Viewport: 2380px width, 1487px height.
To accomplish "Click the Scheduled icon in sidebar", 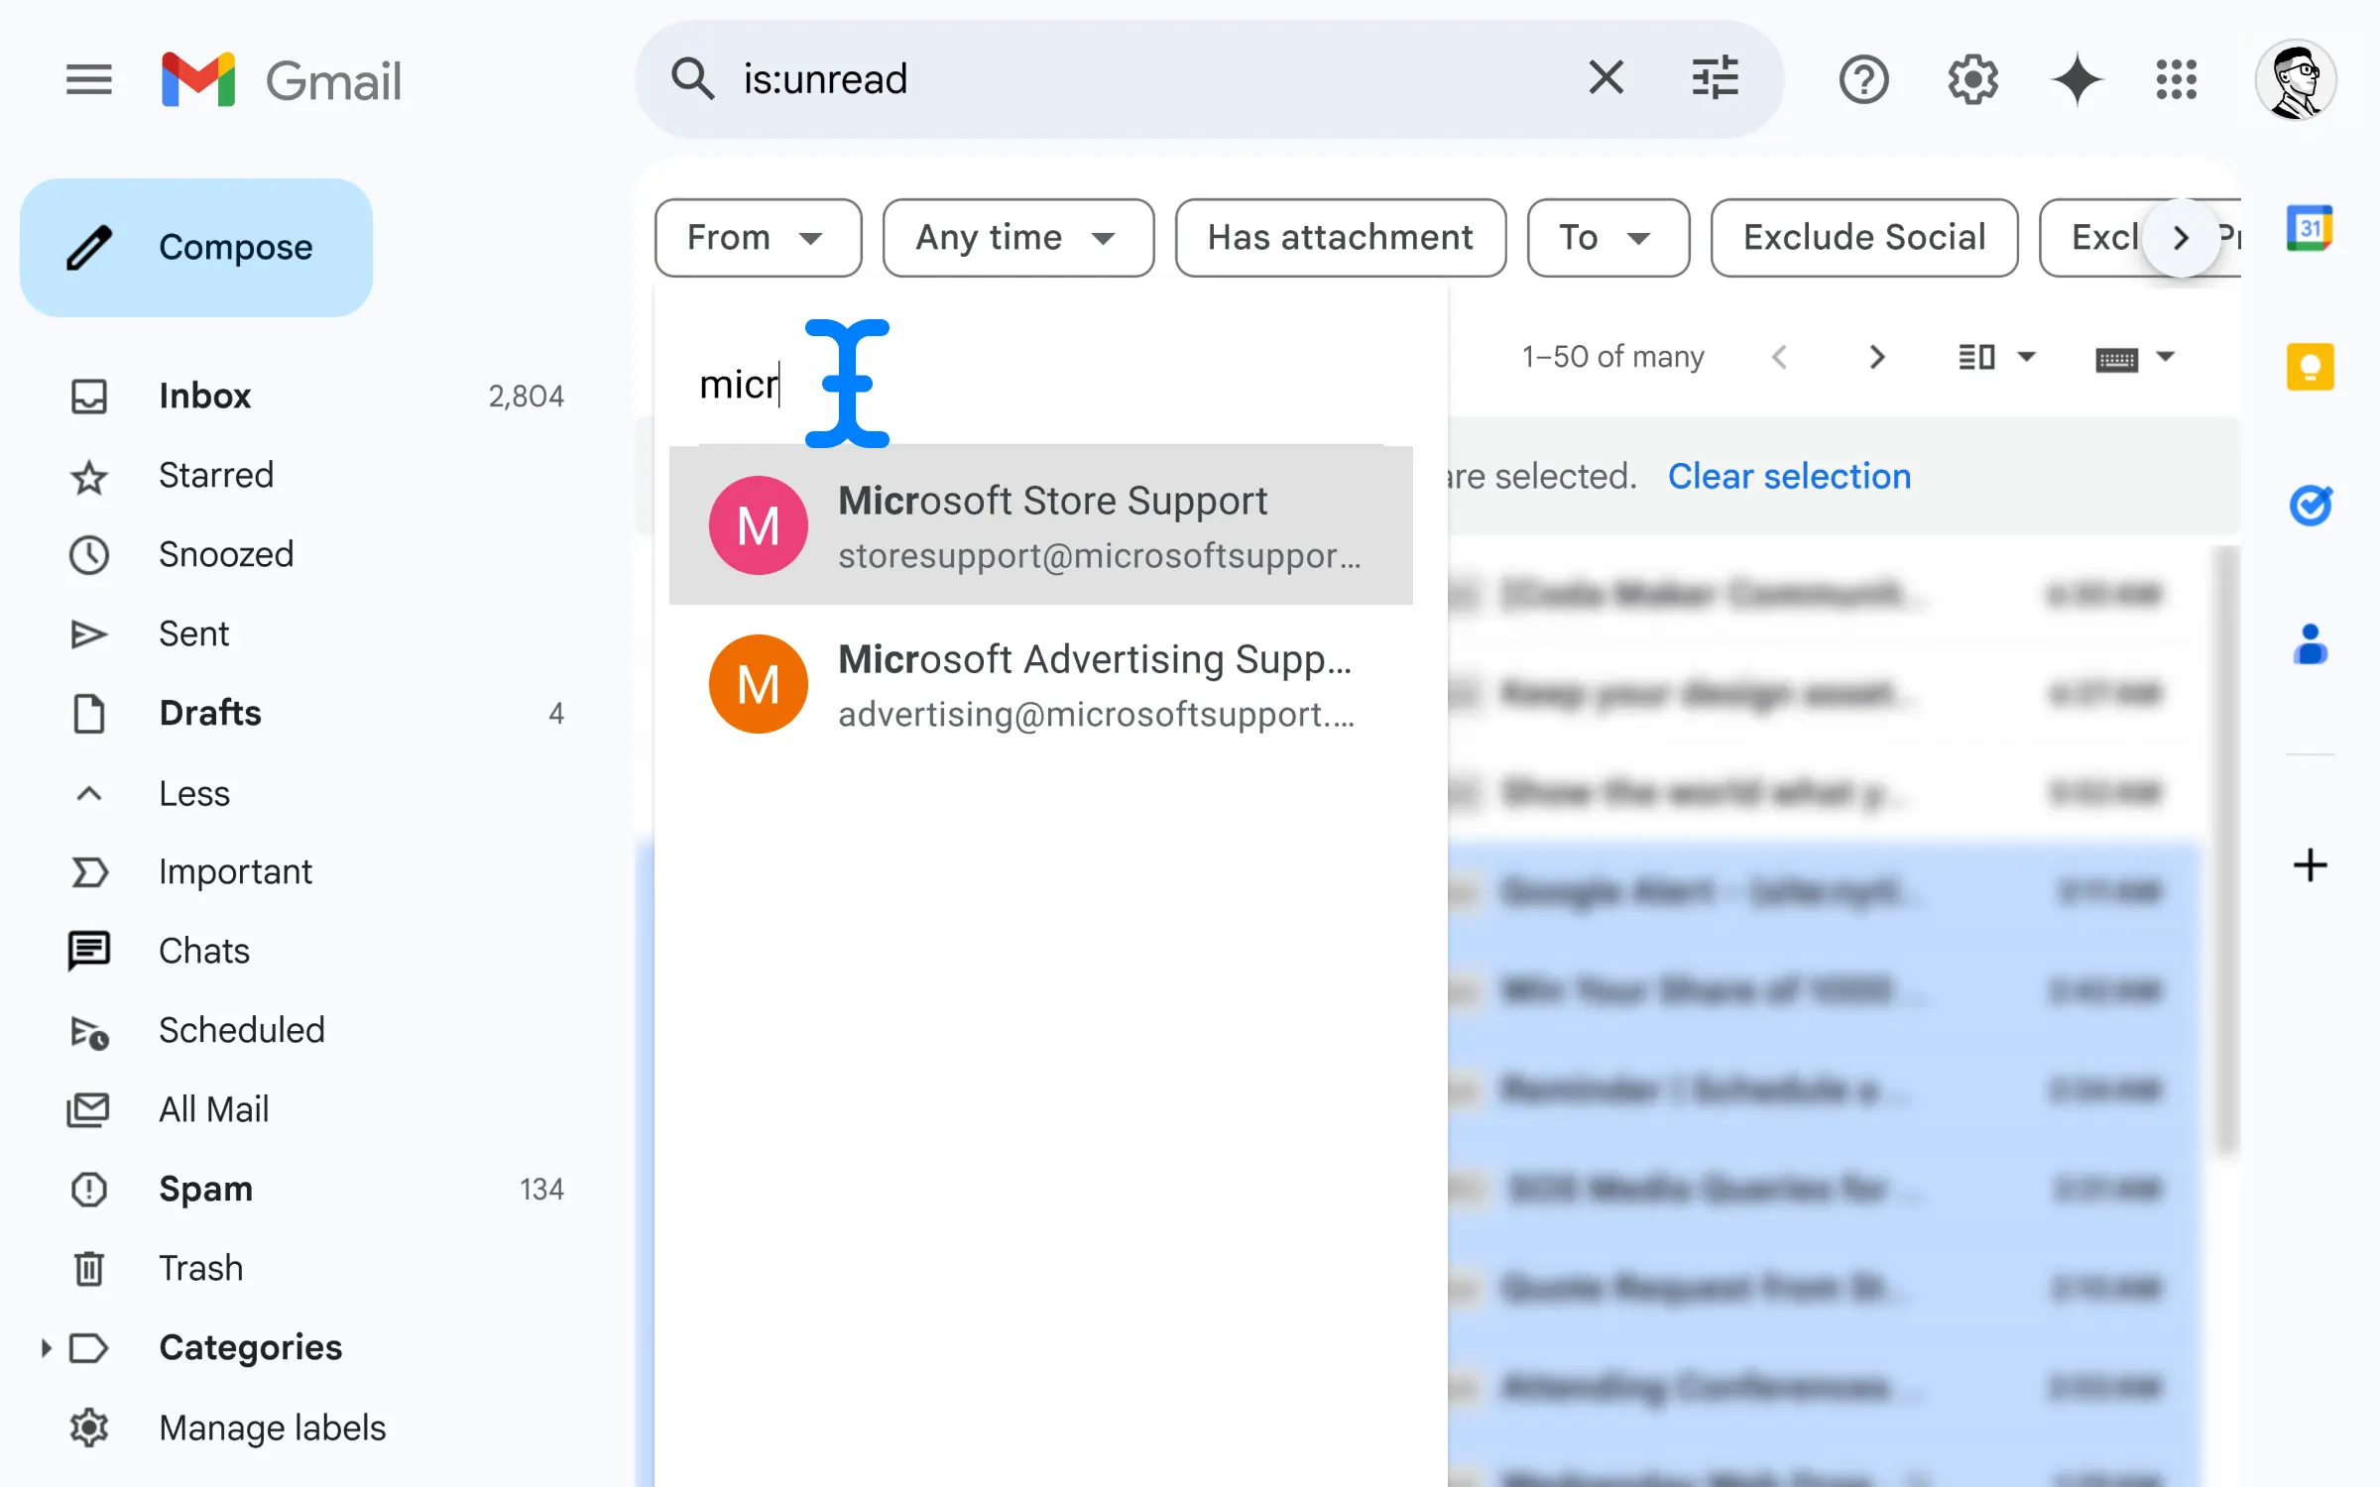I will [x=89, y=1031].
